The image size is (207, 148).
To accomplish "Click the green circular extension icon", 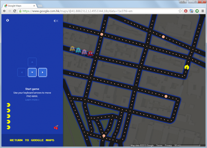I will pyautogui.click(x=197, y=11).
